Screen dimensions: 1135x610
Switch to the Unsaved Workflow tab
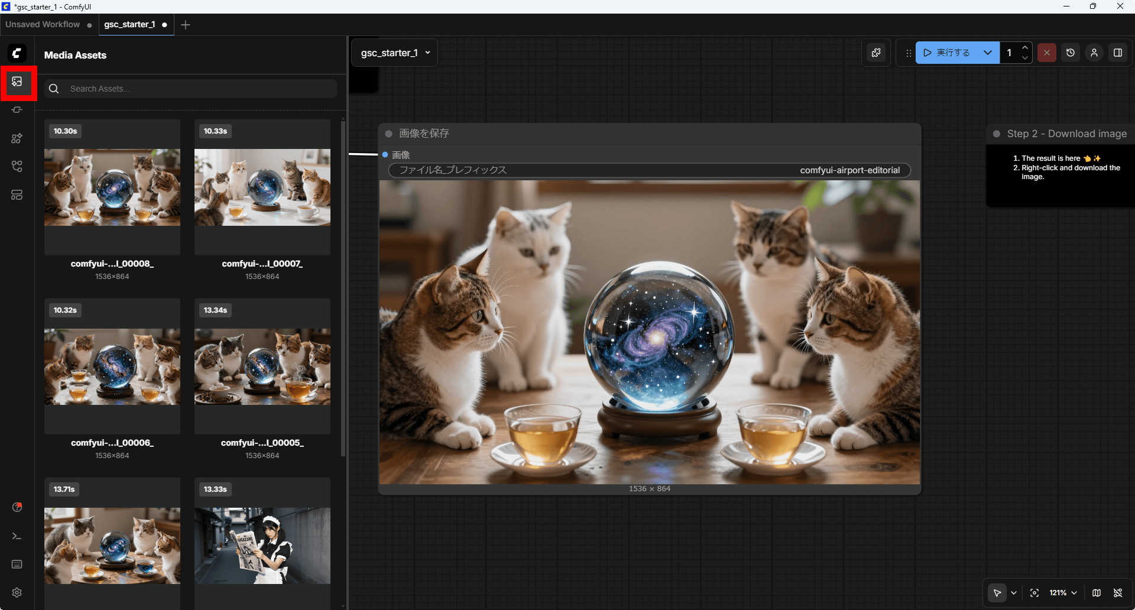point(43,24)
